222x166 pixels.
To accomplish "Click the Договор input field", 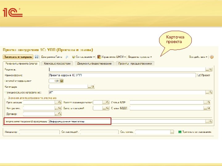I will pyautogui.click(x=39, y=114).
